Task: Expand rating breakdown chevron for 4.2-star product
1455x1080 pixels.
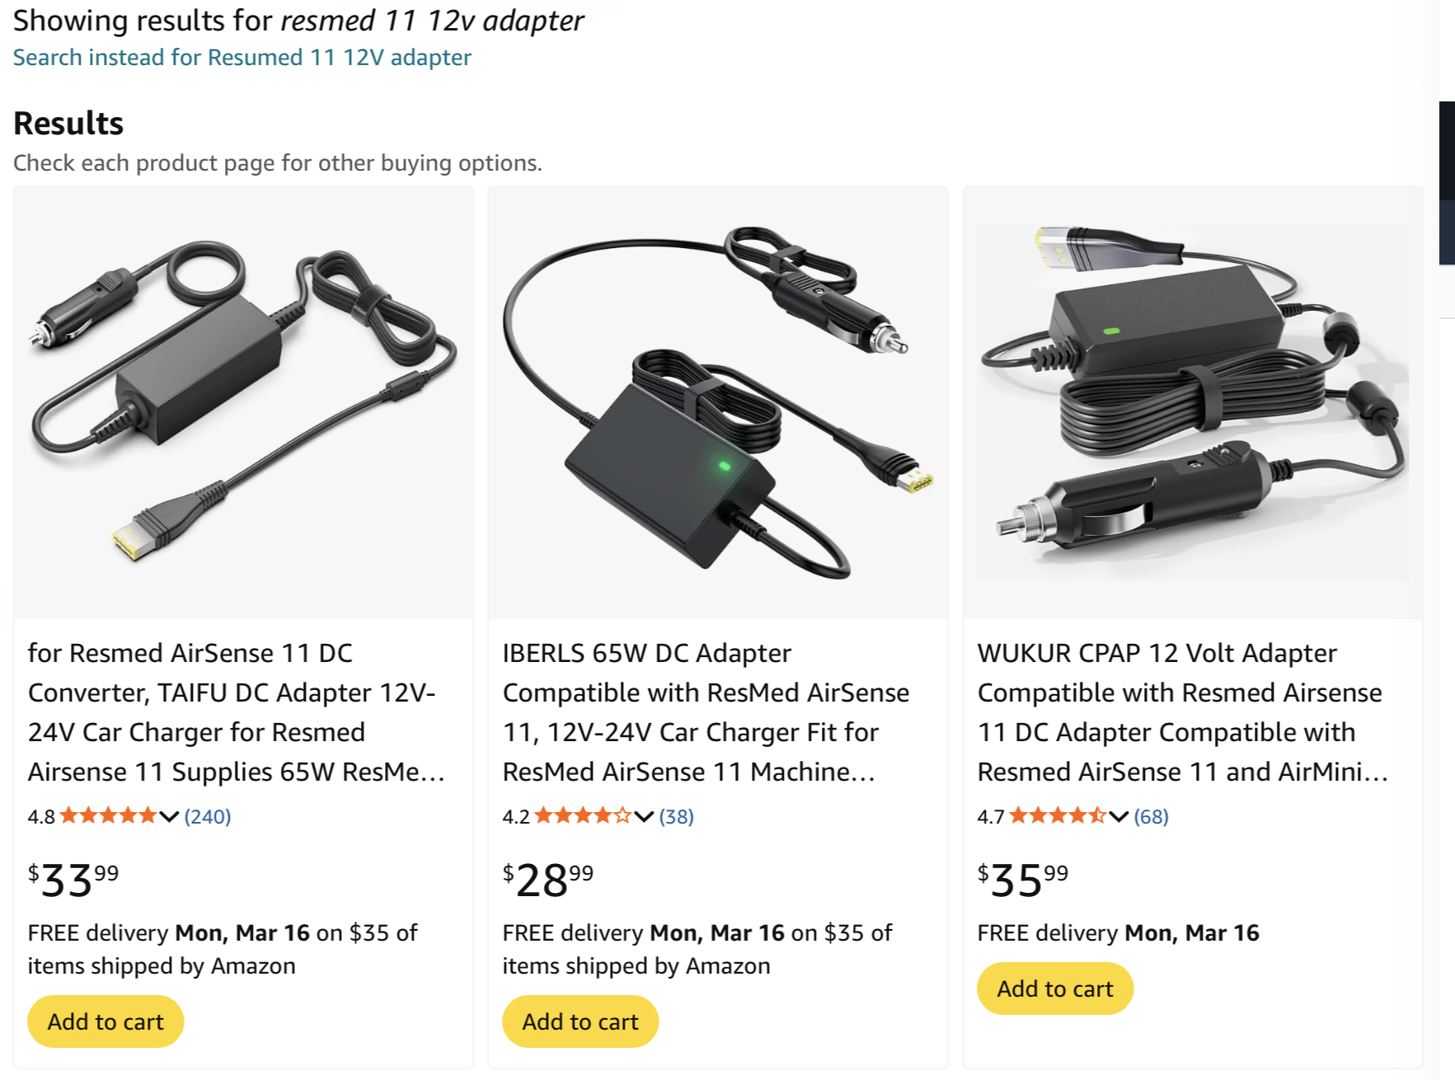Action: point(644,817)
